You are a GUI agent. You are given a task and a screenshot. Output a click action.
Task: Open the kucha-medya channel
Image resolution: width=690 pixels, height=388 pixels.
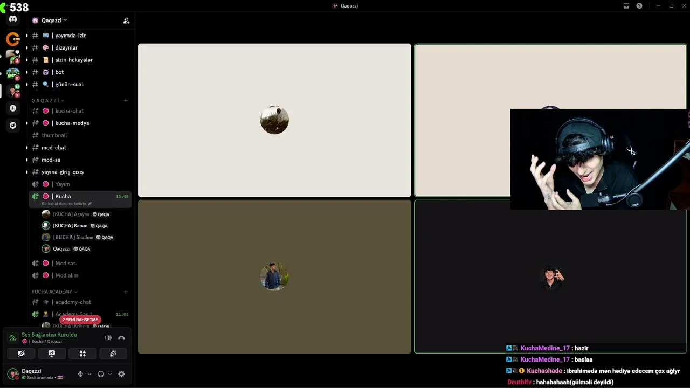pyautogui.click(x=80, y=123)
